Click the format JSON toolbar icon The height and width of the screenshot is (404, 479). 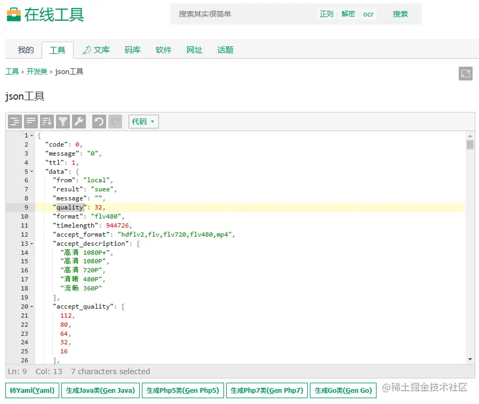point(14,122)
